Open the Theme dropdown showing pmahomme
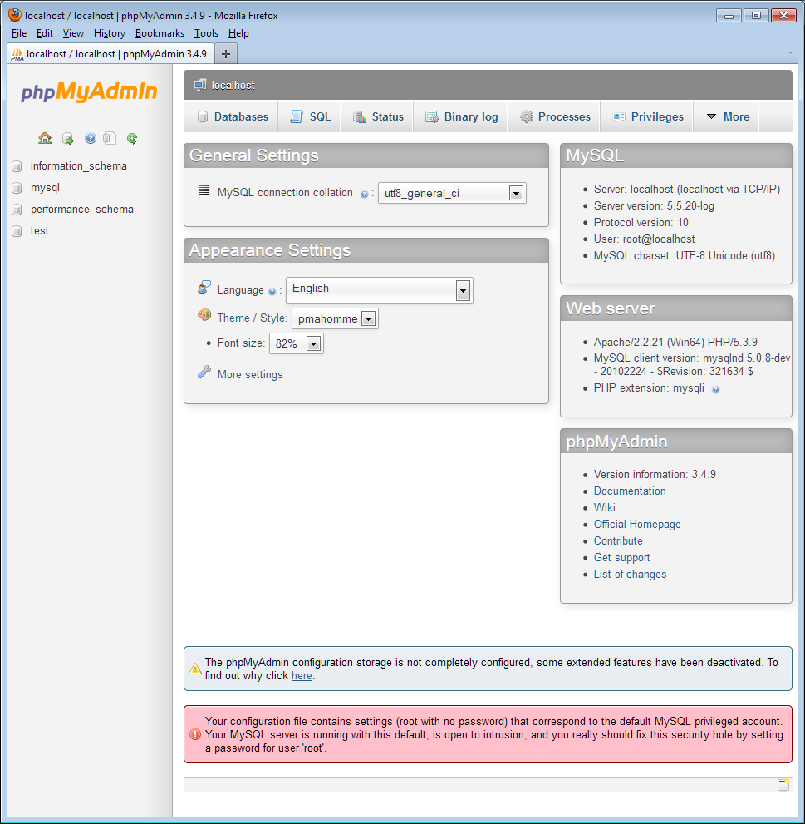This screenshot has height=824, width=805. click(x=335, y=318)
